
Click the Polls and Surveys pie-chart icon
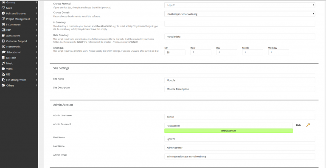pos(3,13)
